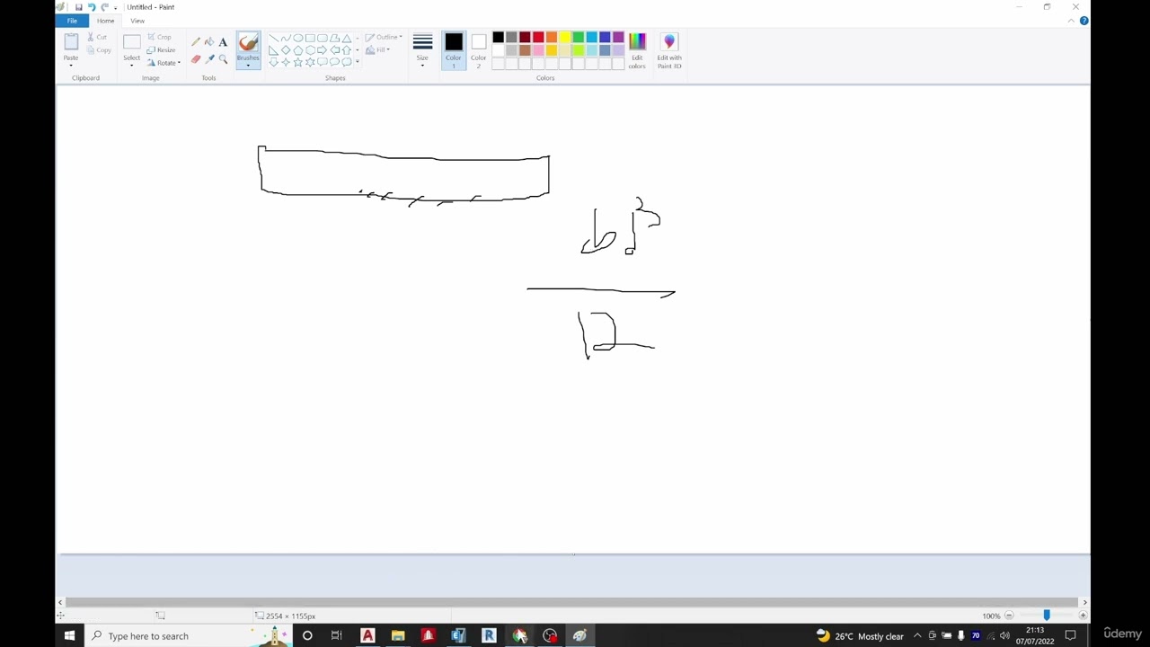Screen dimensions: 1150x647
Task: Choose the Rectangle shape
Action: click(310, 39)
